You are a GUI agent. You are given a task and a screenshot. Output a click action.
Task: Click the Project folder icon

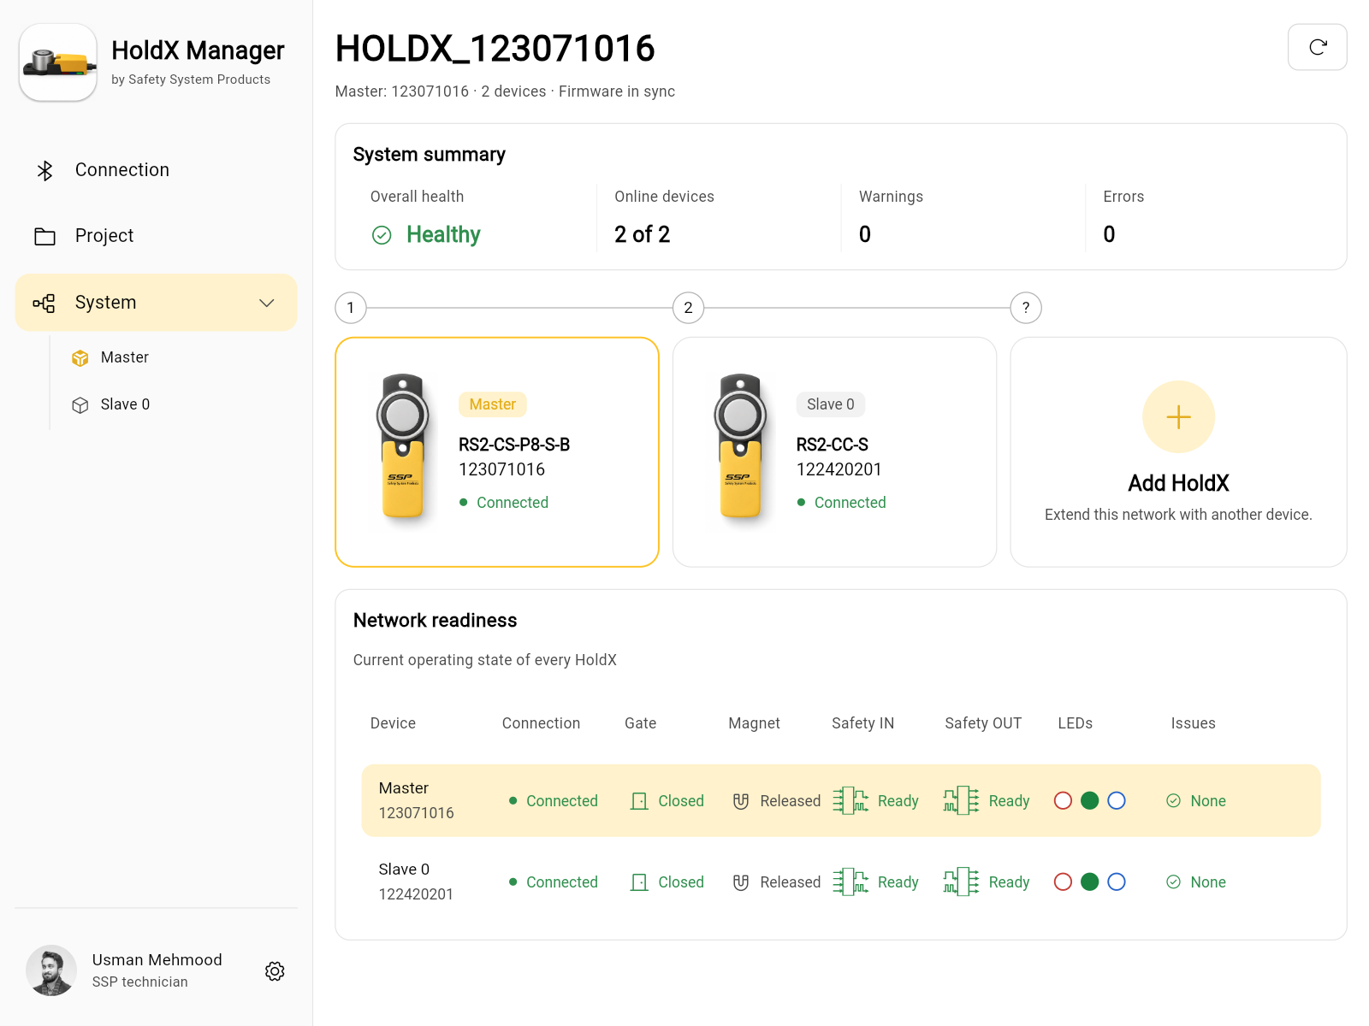(x=44, y=236)
